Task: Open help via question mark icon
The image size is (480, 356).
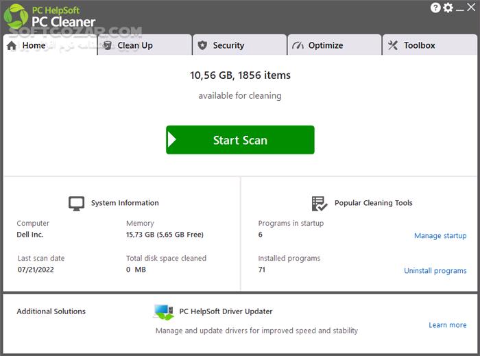Action: click(435, 8)
